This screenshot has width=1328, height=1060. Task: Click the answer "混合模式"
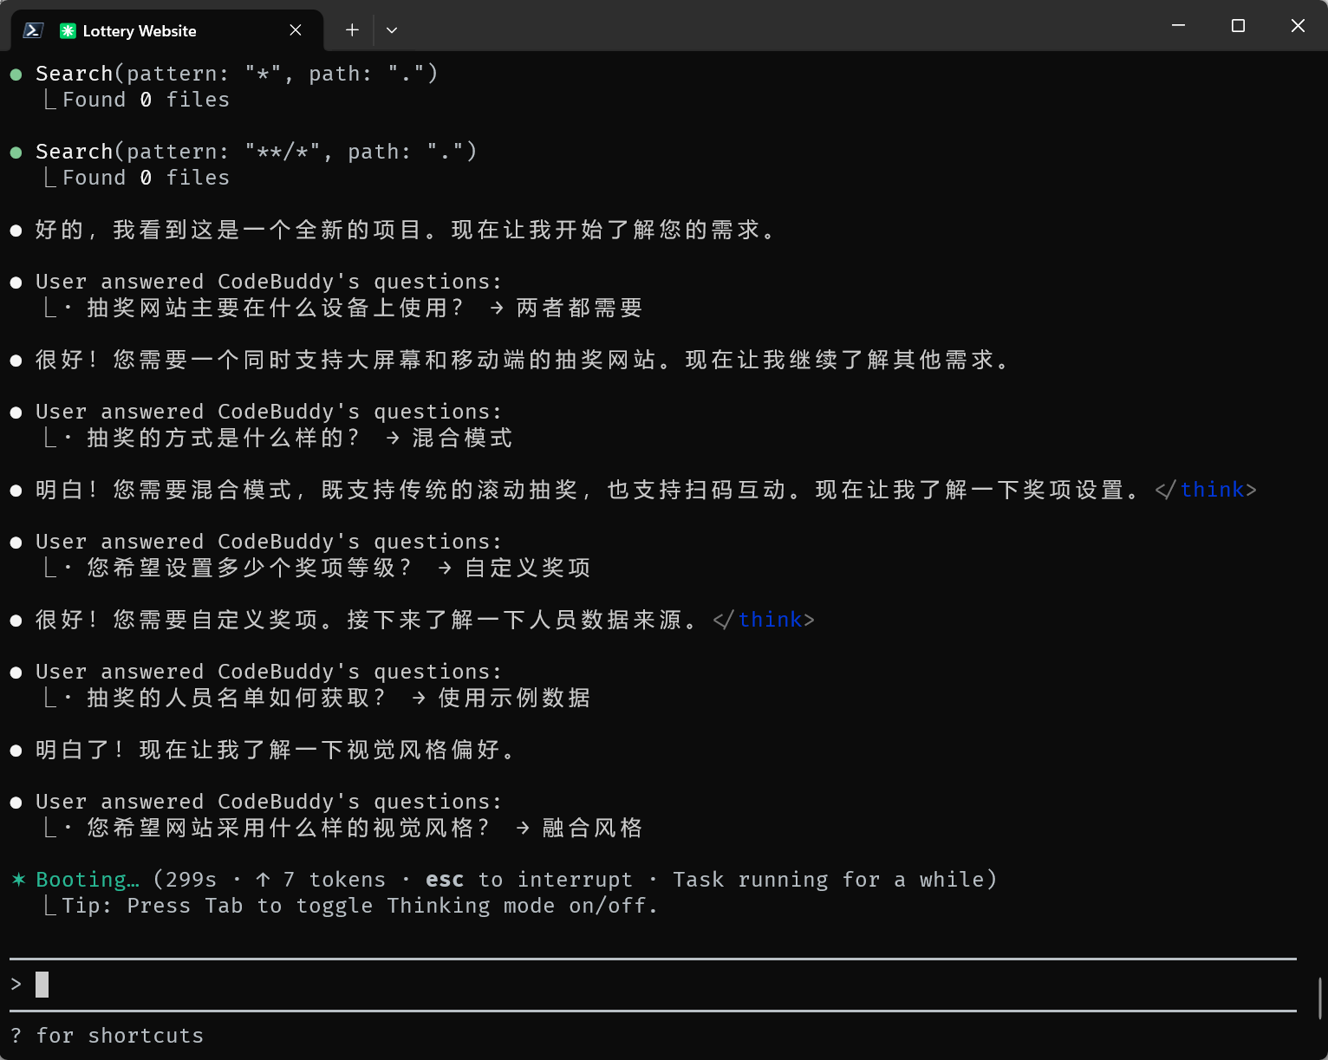tap(462, 438)
